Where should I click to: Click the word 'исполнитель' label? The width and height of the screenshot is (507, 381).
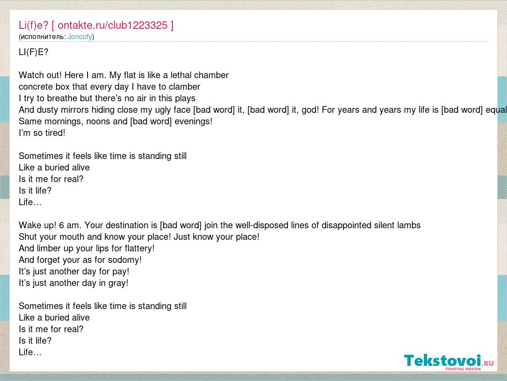pyautogui.click(x=42, y=36)
